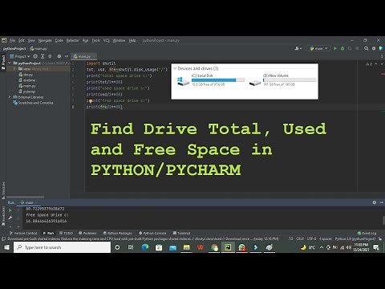Open the Version Control tab

click(x=23, y=233)
